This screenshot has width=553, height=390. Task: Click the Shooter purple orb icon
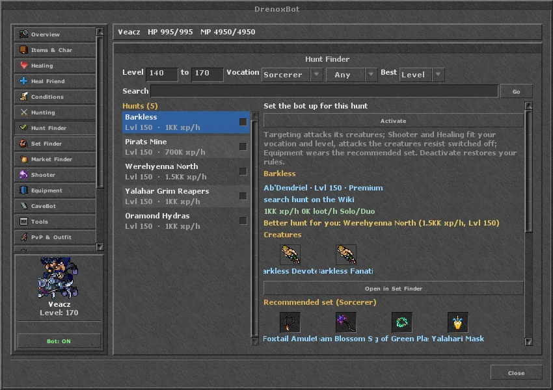23,174
